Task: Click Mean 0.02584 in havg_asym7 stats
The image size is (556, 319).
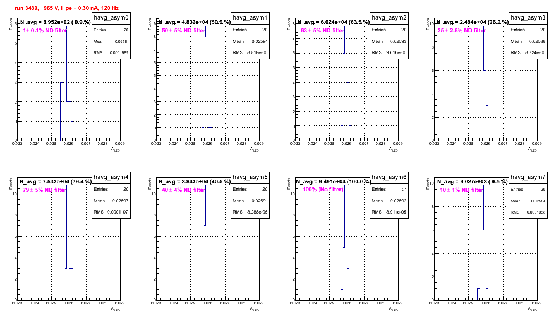Action: pyautogui.click(x=528, y=201)
